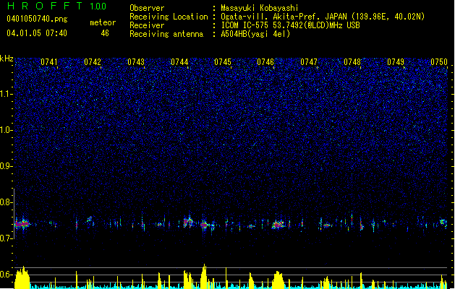Select the filename 0401050740.png

37,19
